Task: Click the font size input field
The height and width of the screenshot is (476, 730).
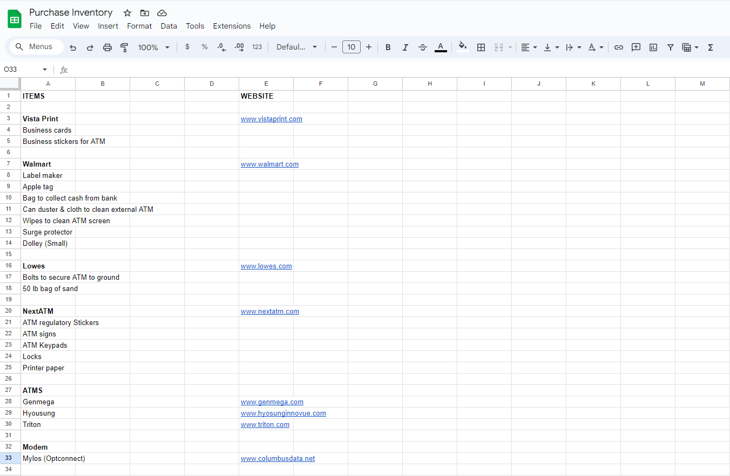Action: 351,47
